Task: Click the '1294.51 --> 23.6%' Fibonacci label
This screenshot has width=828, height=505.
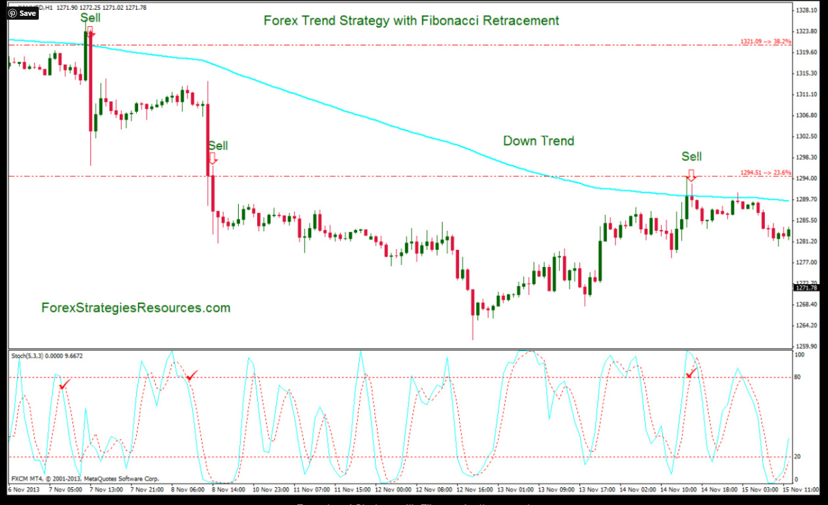Action: point(766,173)
